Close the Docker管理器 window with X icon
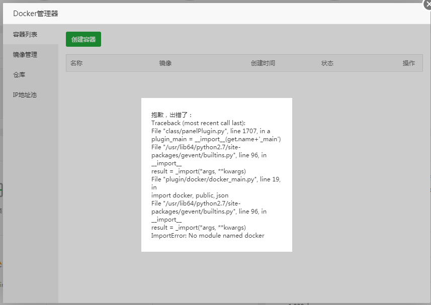Viewport: 431px width, 305px height. click(427, 4)
